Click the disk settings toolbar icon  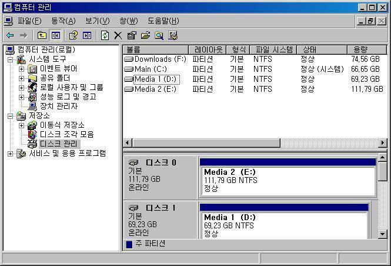coord(173,35)
